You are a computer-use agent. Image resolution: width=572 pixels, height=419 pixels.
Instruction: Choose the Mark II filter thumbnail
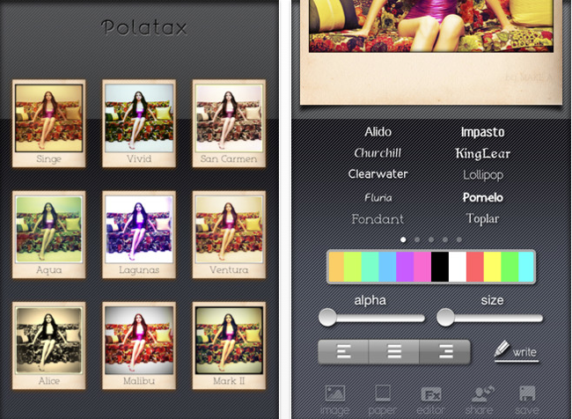tap(229, 346)
